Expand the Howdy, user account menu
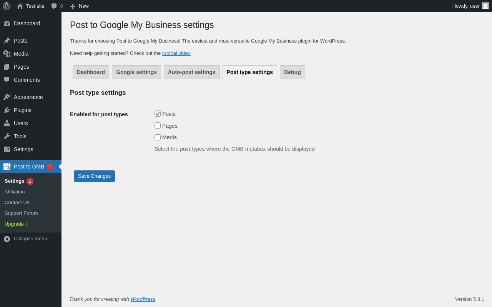This screenshot has width=492, height=307. tap(465, 6)
